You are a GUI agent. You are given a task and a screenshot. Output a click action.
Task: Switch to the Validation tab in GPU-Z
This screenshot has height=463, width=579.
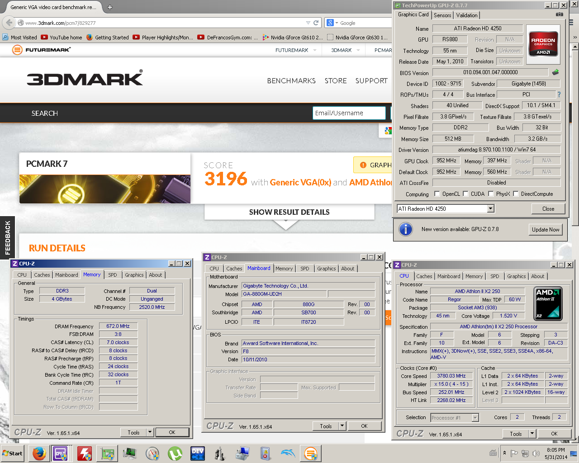467,15
